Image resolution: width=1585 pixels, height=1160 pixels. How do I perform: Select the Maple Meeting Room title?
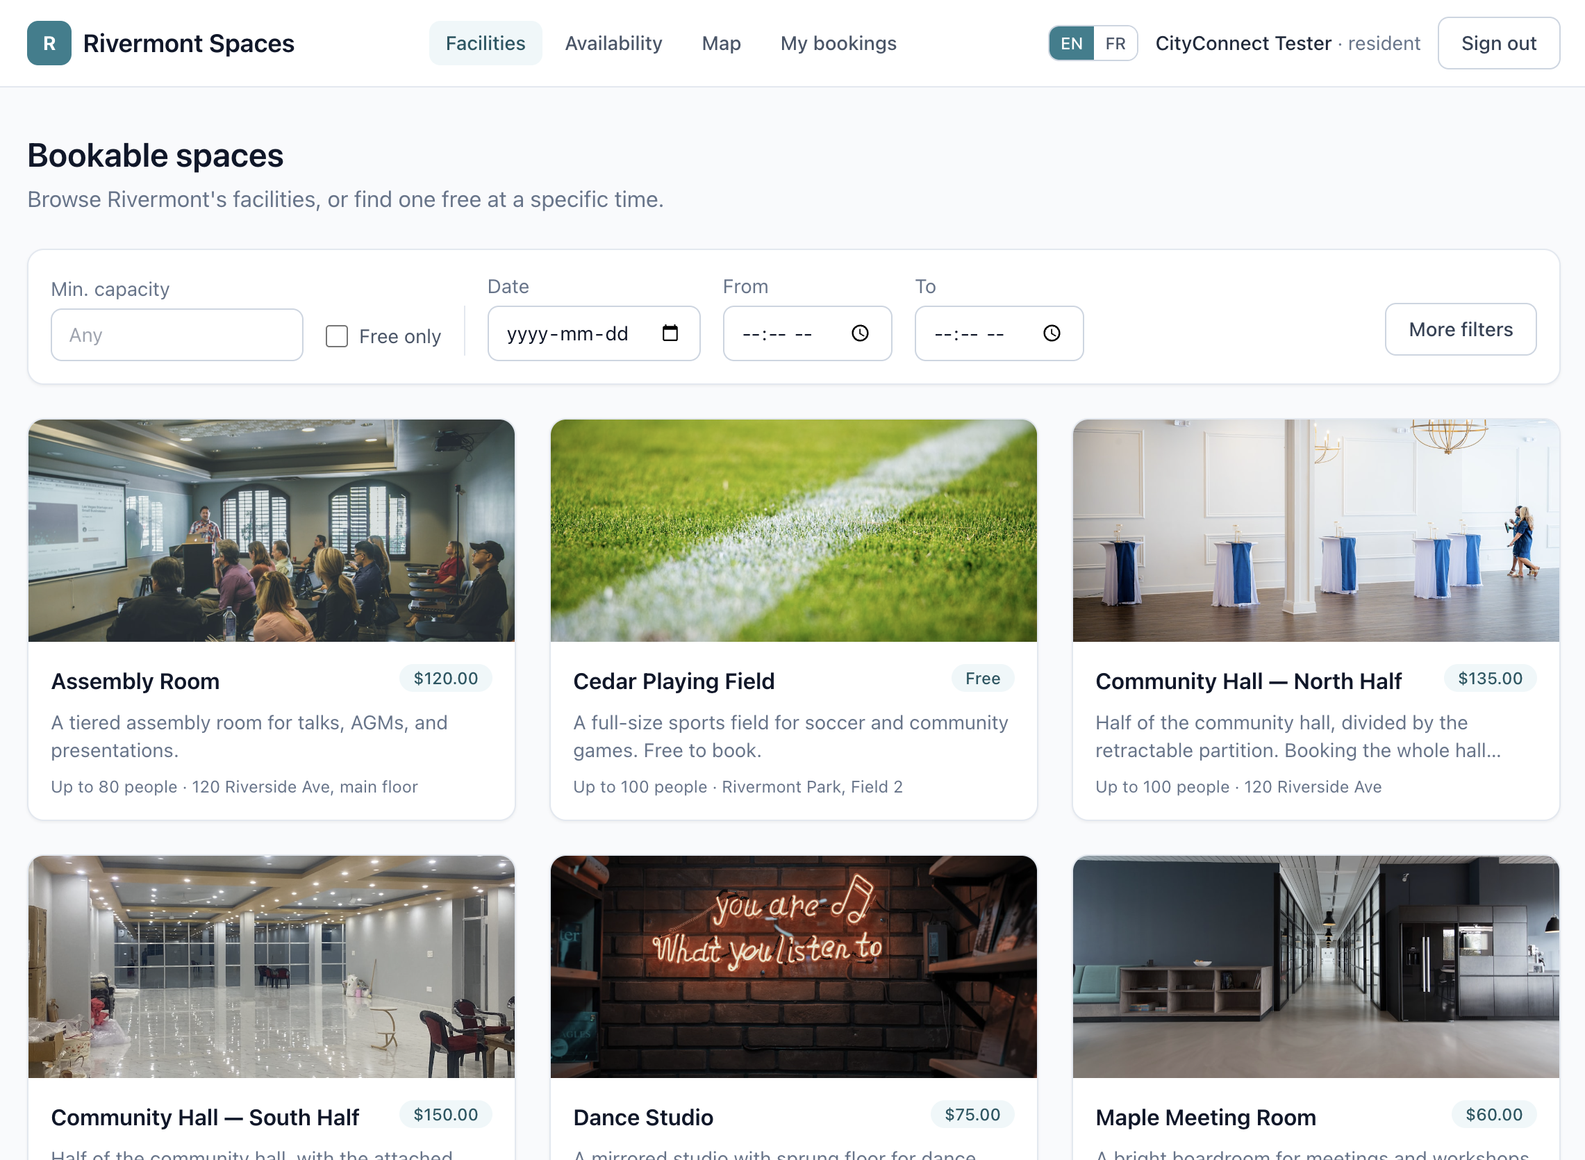click(1205, 1117)
